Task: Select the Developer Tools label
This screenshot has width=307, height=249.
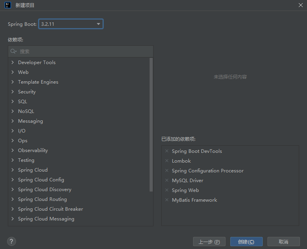Action: pos(37,63)
